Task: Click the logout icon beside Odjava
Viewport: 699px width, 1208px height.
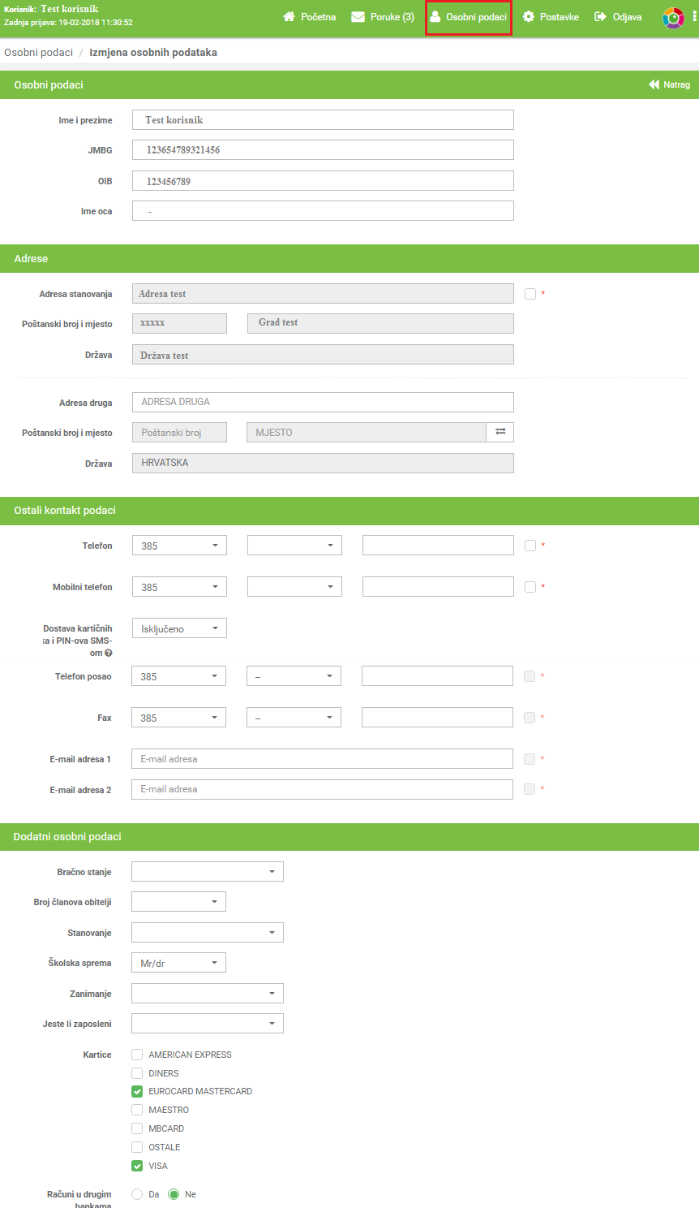Action: coord(600,16)
